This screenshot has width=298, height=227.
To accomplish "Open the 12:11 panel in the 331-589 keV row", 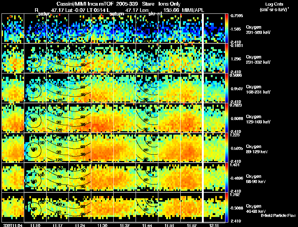I will pyautogui.click(x=215, y=28).
